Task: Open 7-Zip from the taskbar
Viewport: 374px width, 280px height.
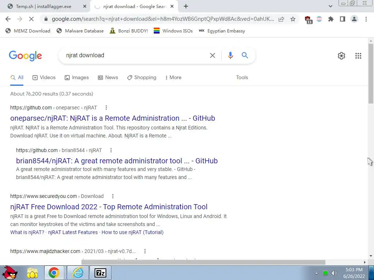Action: pos(100,273)
